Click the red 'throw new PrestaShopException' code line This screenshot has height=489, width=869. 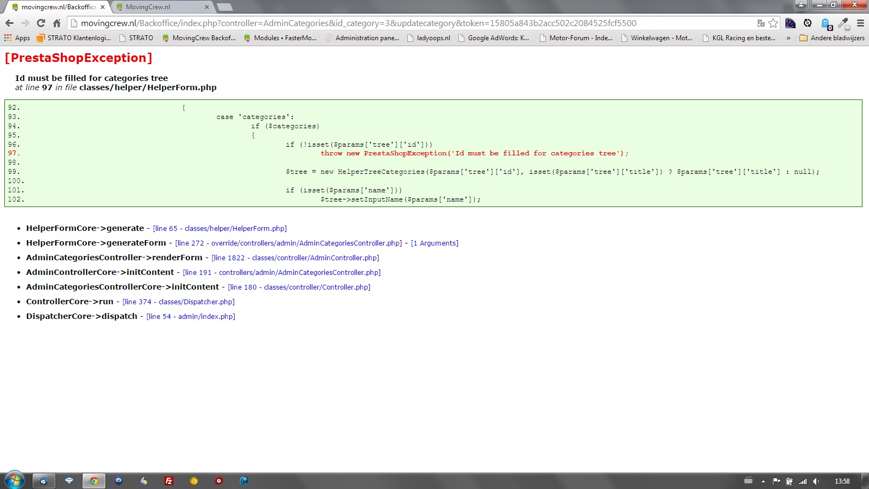tap(474, 154)
